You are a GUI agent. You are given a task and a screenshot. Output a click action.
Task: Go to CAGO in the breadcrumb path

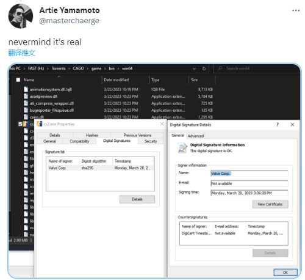(78, 68)
